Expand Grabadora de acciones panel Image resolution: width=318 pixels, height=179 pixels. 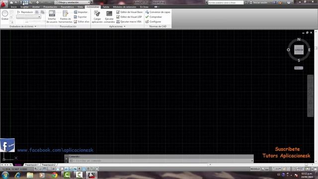coord(23,26)
